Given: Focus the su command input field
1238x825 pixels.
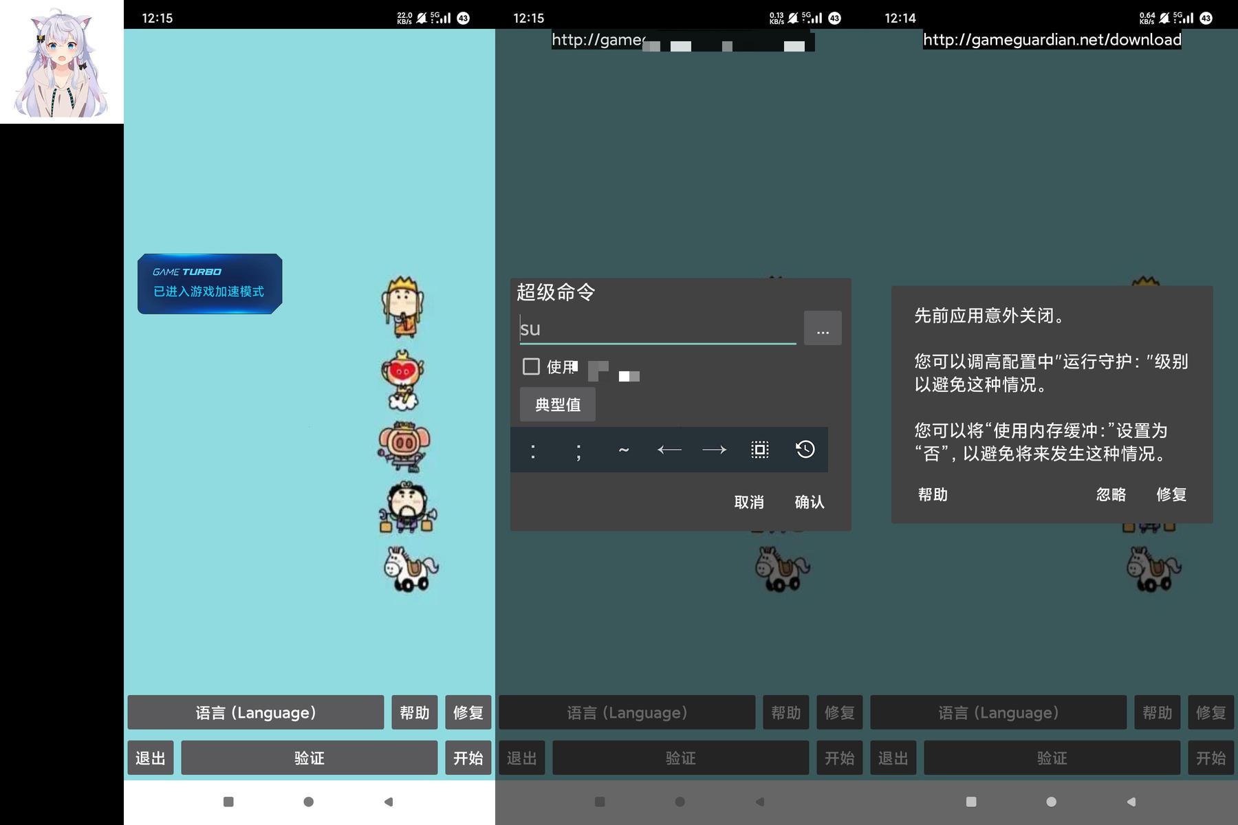Looking at the screenshot, I should coord(658,329).
